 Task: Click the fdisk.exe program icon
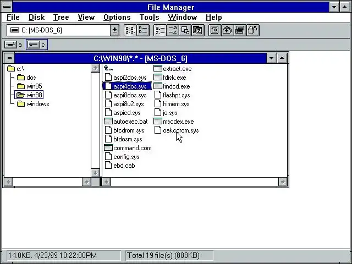158,78
